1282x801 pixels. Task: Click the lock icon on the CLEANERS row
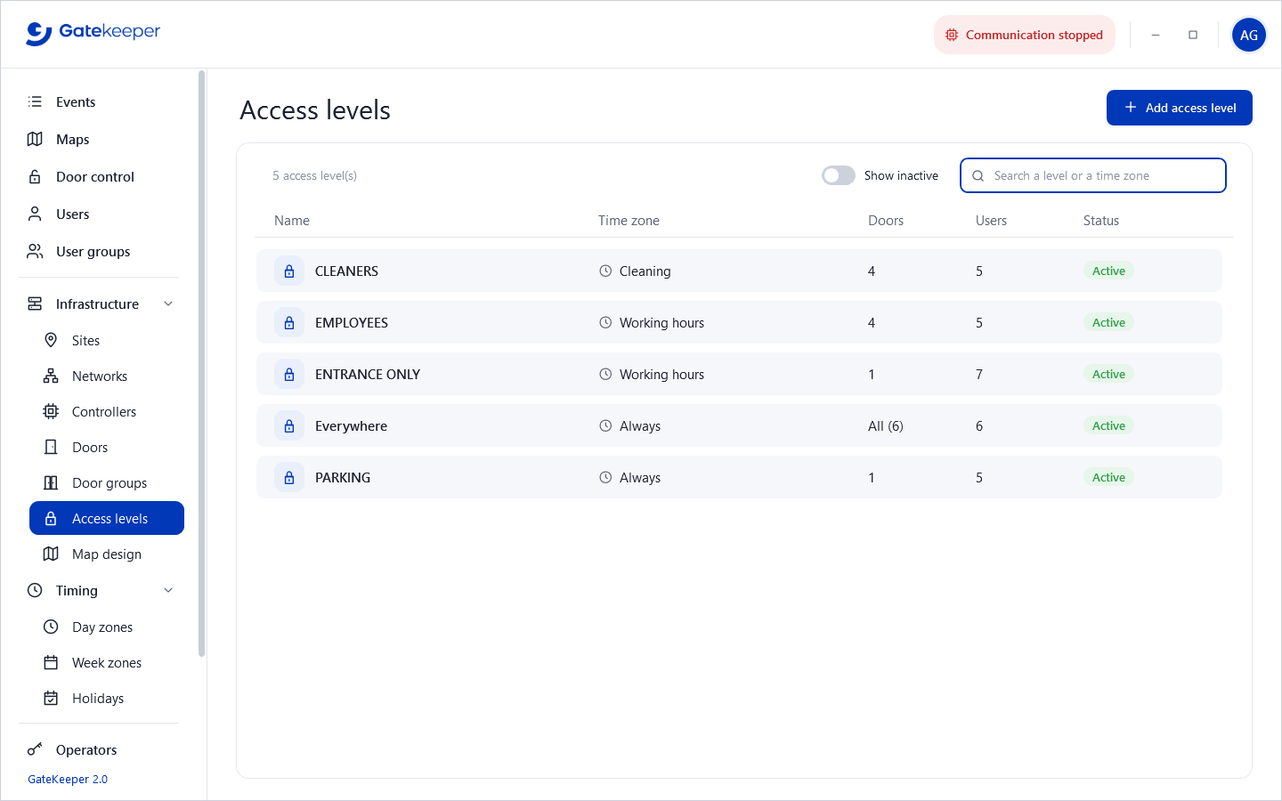point(289,271)
